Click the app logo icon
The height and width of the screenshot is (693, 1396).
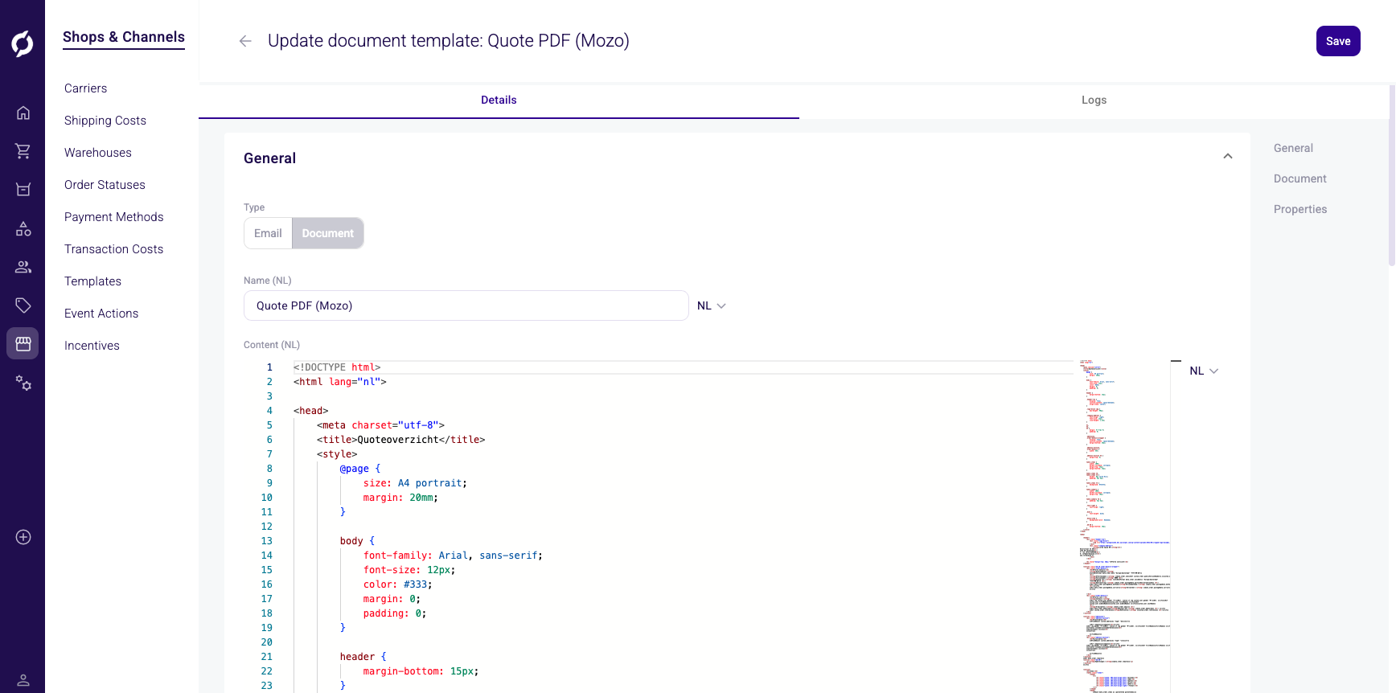(x=23, y=43)
